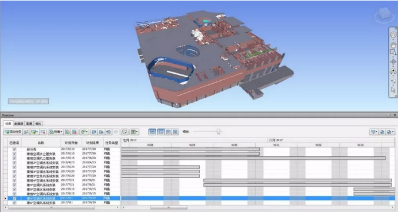Click week W31 in Gantt header
The image size is (399, 212).
click(276, 145)
